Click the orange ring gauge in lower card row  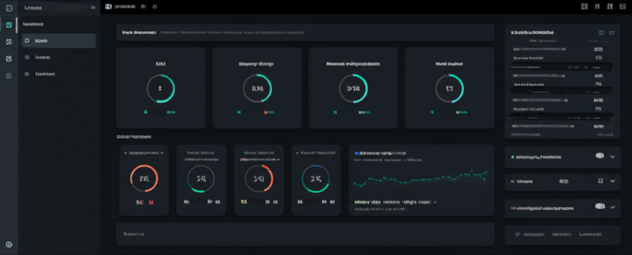pyautogui.click(x=144, y=179)
